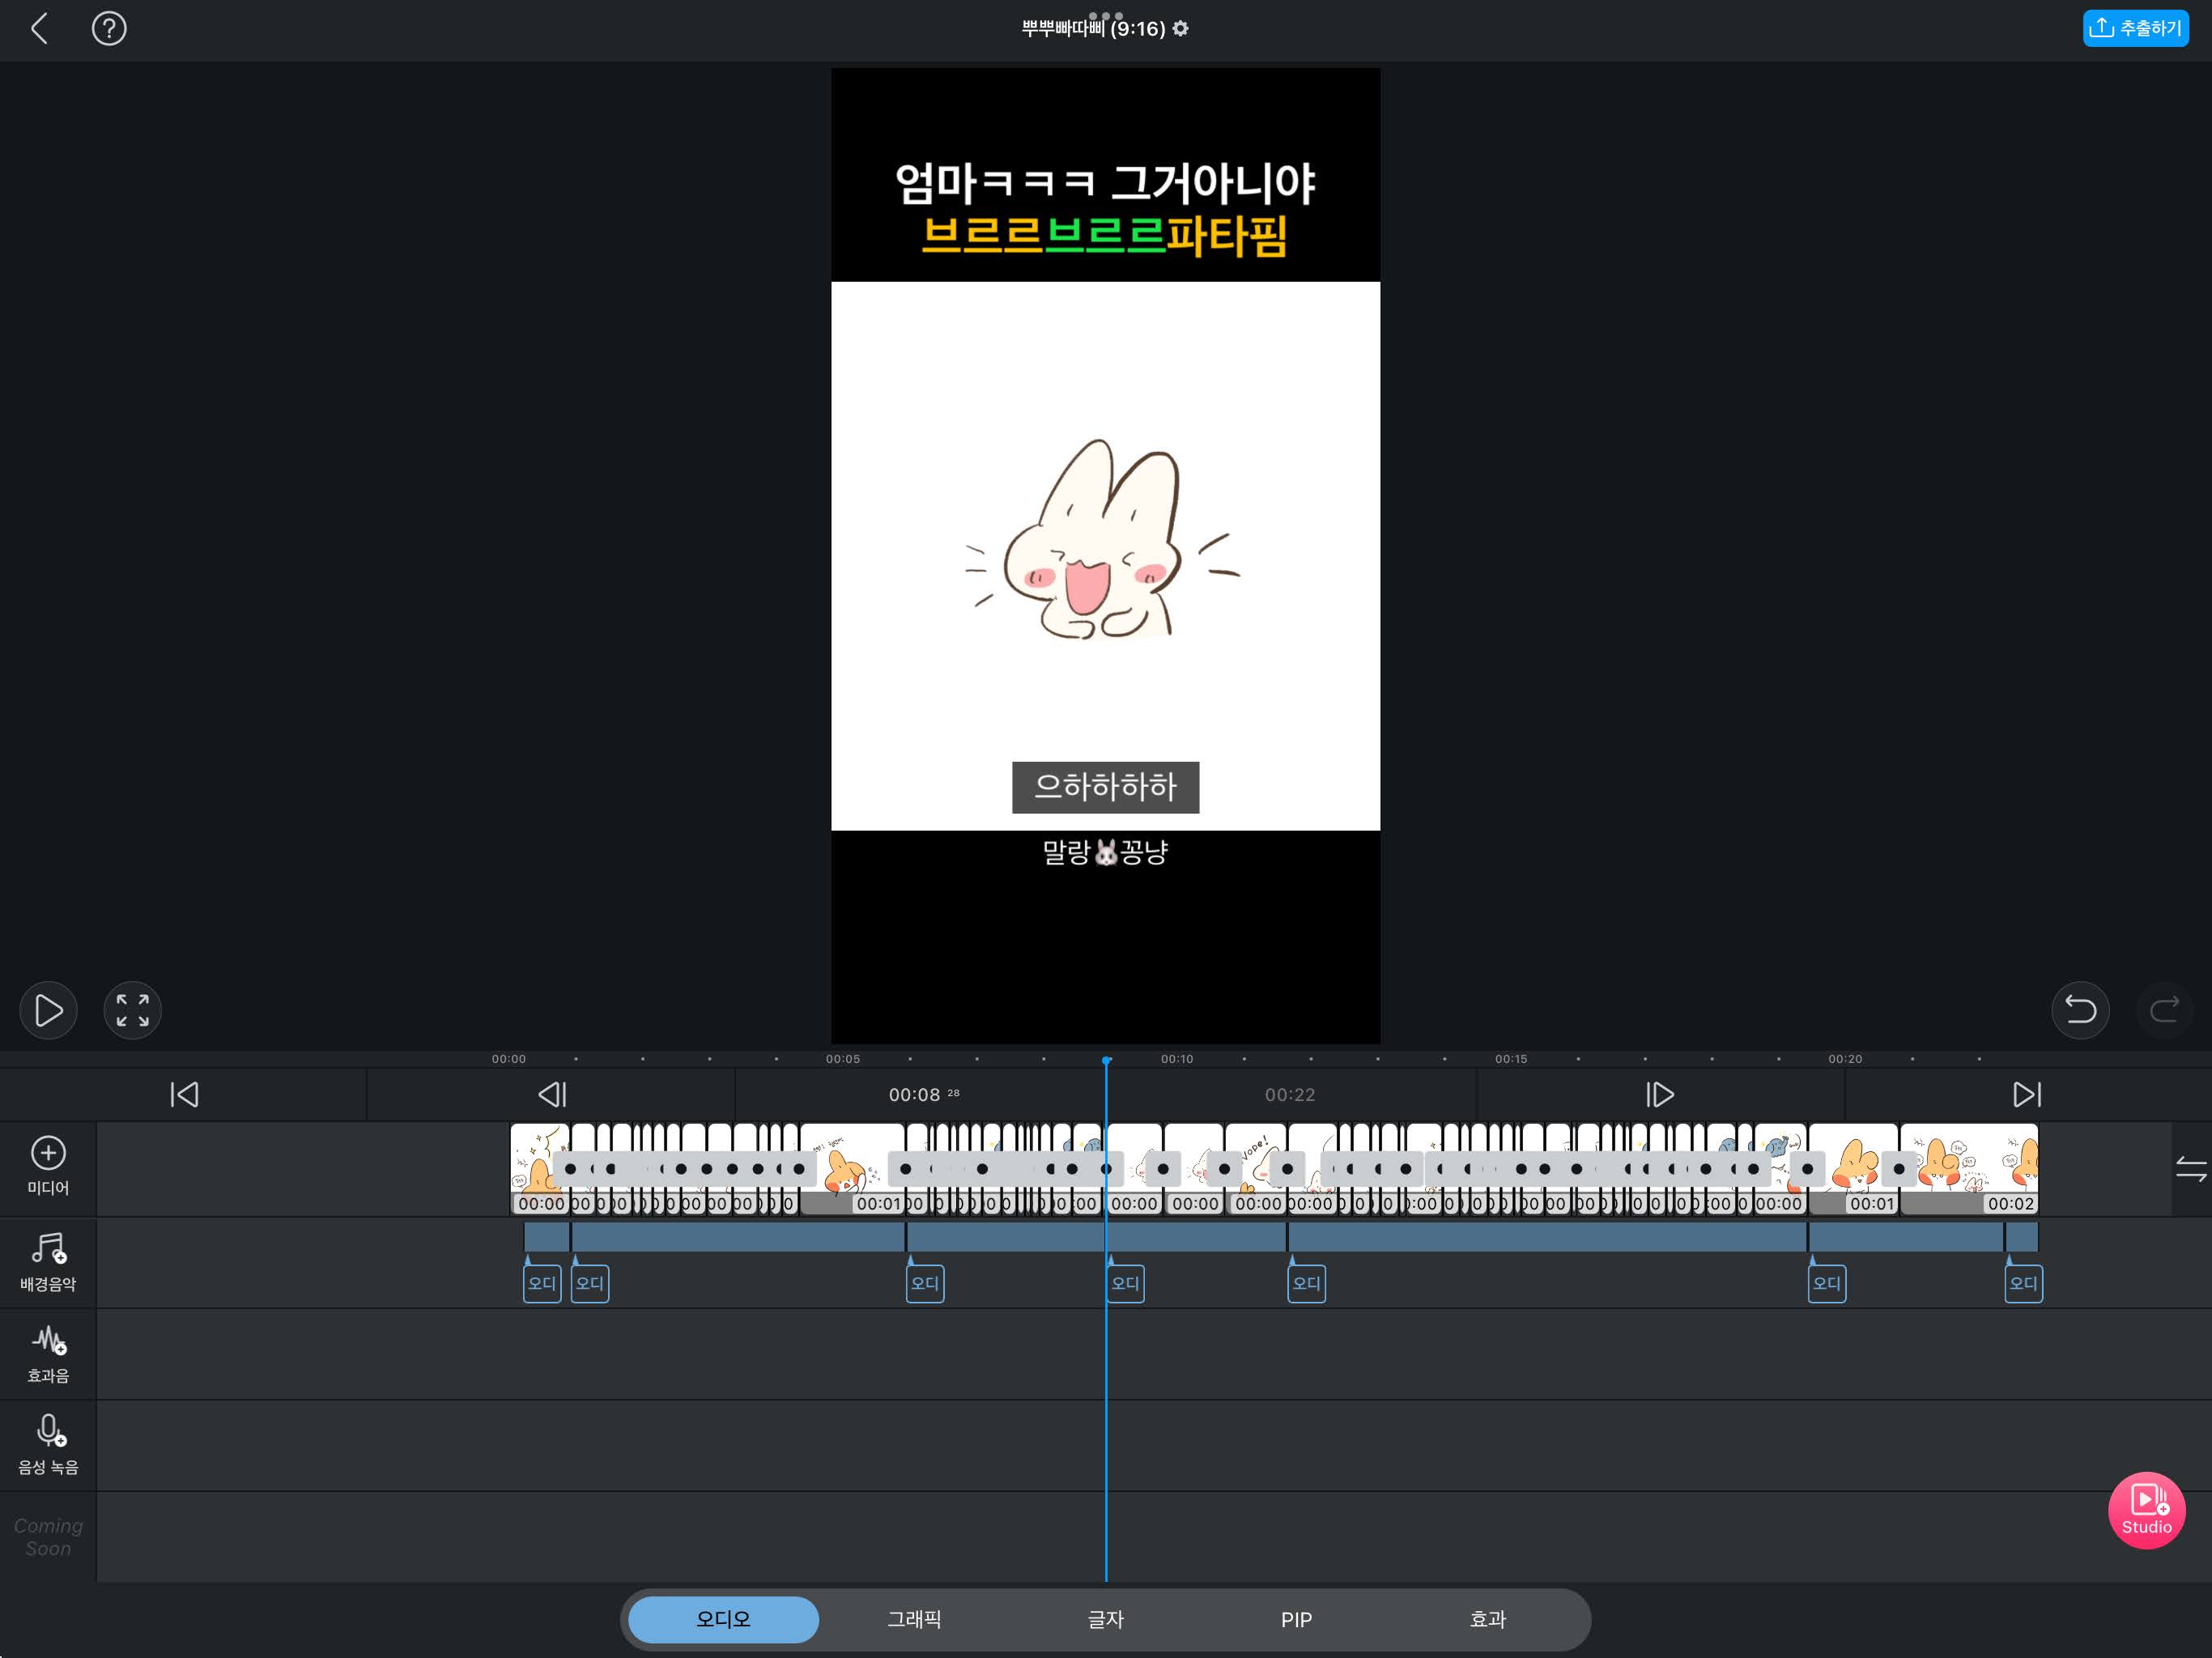Enter fullscreen preview mode
This screenshot has width=2212, height=1658.
(132, 1010)
